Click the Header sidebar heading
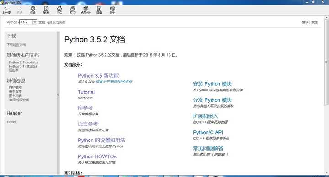 coord(14,113)
